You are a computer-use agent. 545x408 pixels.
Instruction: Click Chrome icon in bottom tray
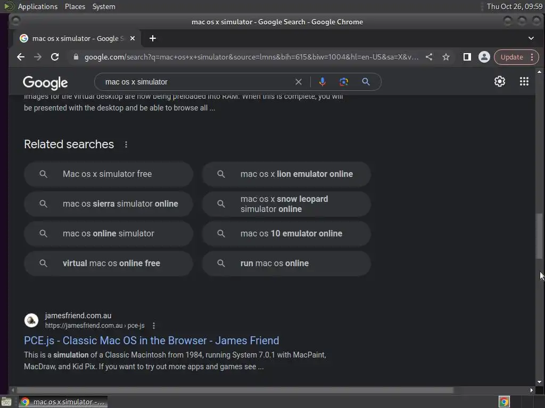[x=504, y=402]
